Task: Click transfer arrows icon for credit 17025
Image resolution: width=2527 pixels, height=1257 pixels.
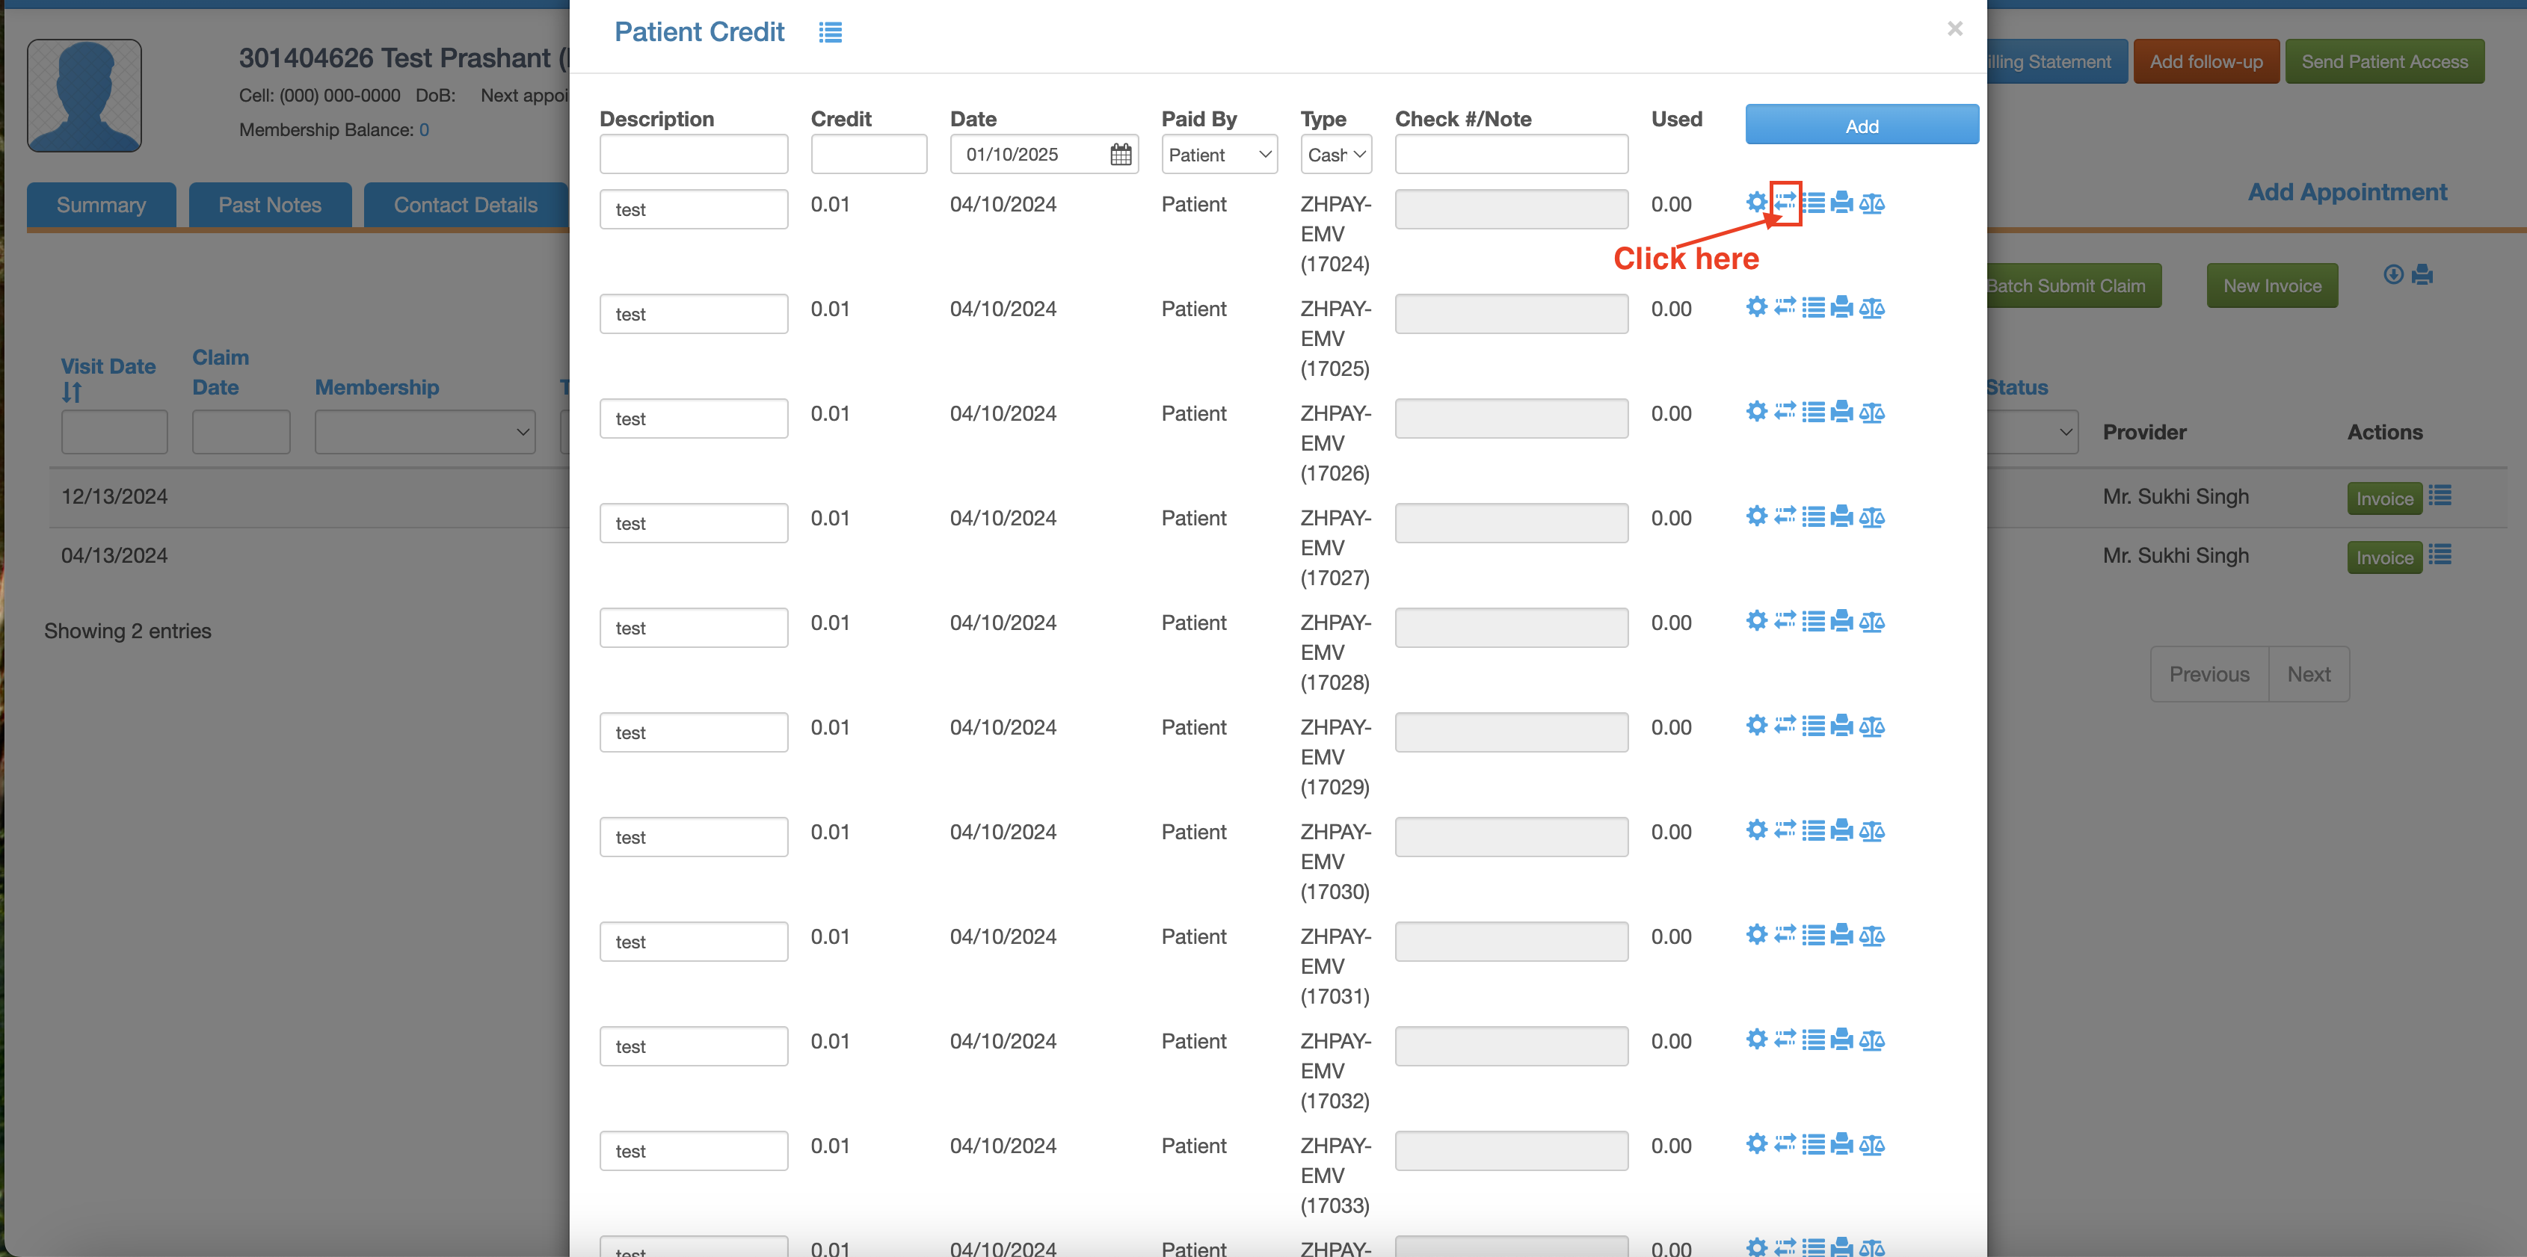Action: click(1785, 307)
